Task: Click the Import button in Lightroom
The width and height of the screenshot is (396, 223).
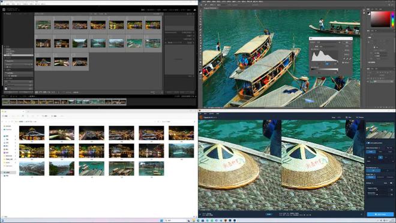Action: coord(11,92)
